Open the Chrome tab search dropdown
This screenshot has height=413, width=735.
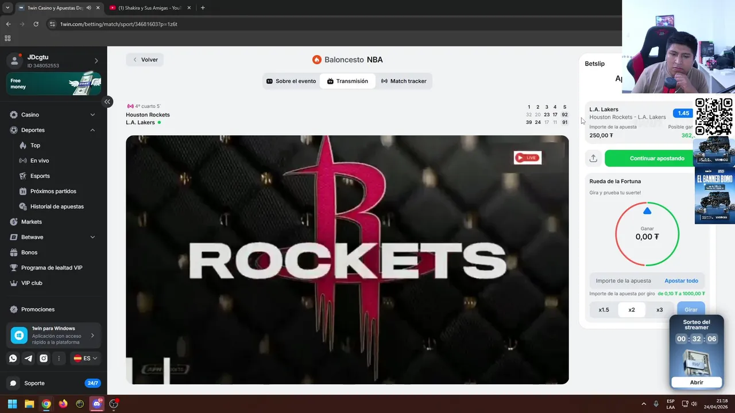click(7, 8)
